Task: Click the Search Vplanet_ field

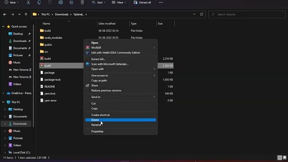Action: click(x=247, y=14)
